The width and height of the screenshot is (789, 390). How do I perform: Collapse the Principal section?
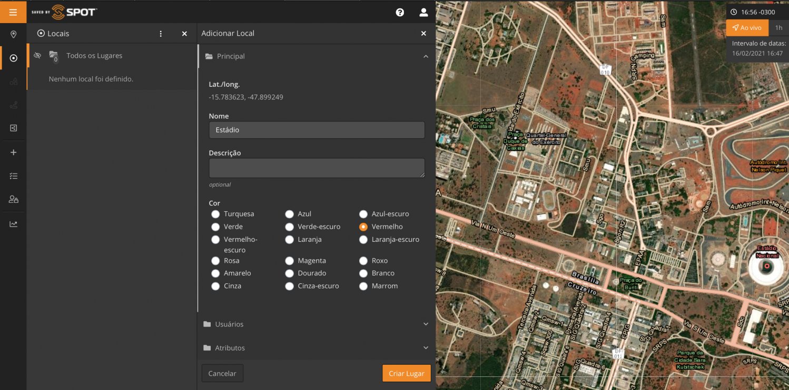[426, 56]
